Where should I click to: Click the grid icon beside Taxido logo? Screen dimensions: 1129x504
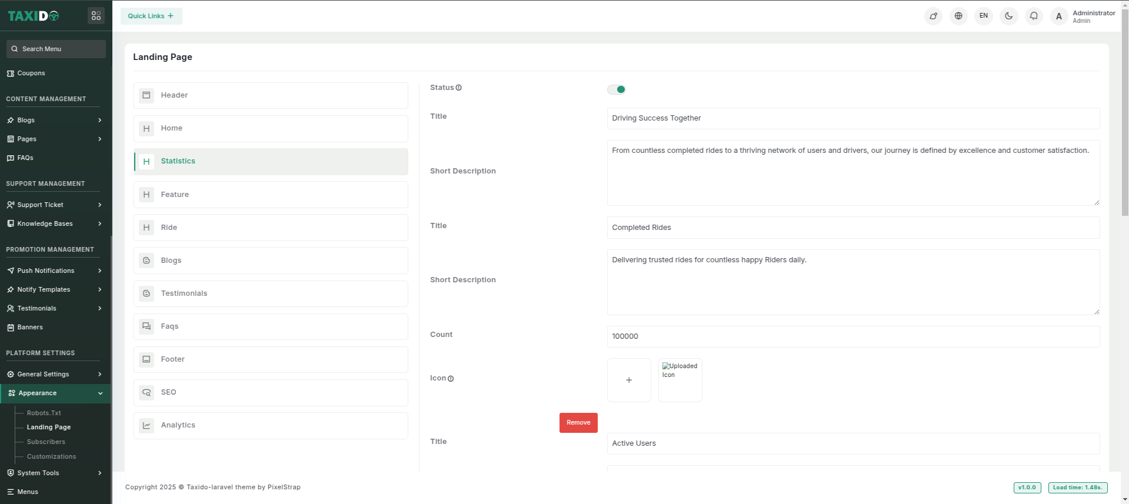[x=96, y=16]
